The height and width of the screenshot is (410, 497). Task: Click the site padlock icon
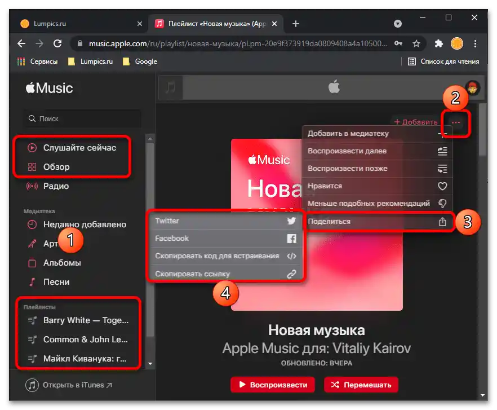coord(80,43)
